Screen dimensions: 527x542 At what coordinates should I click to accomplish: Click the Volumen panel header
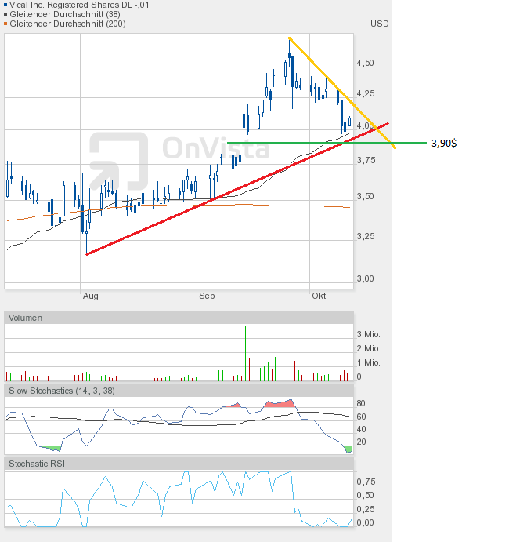[x=25, y=318]
